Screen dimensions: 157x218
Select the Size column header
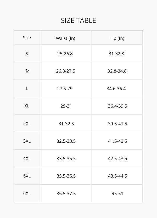click(x=27, y=38)
